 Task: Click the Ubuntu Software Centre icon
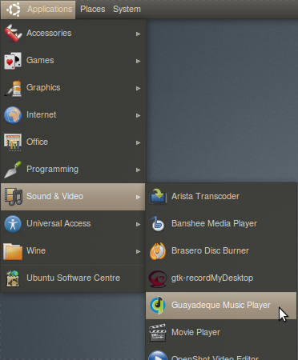point(13,278)
